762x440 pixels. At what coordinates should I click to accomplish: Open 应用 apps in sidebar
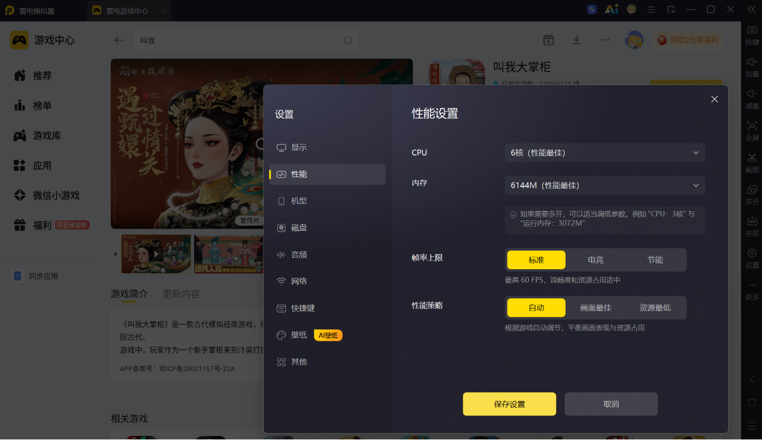42,166
